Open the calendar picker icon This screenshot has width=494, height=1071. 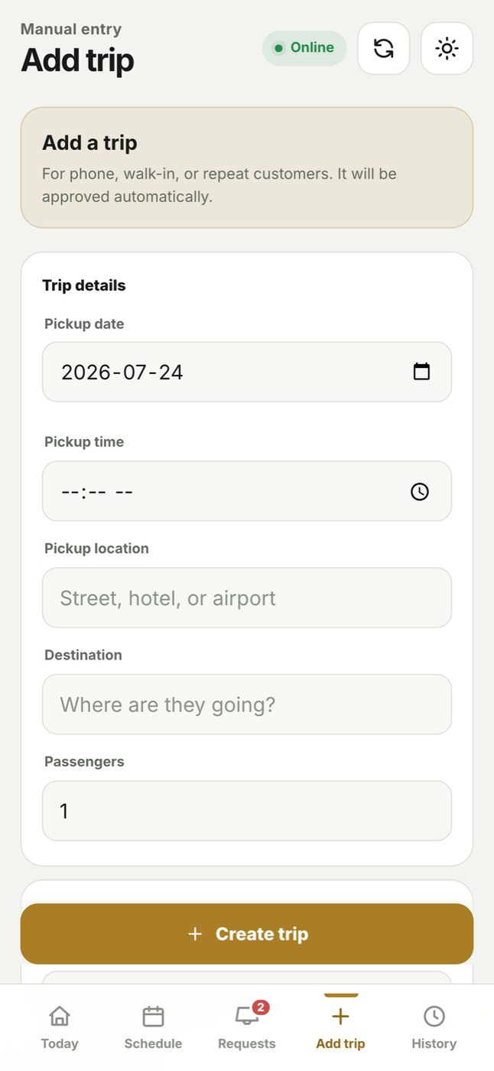pos(421,372)
